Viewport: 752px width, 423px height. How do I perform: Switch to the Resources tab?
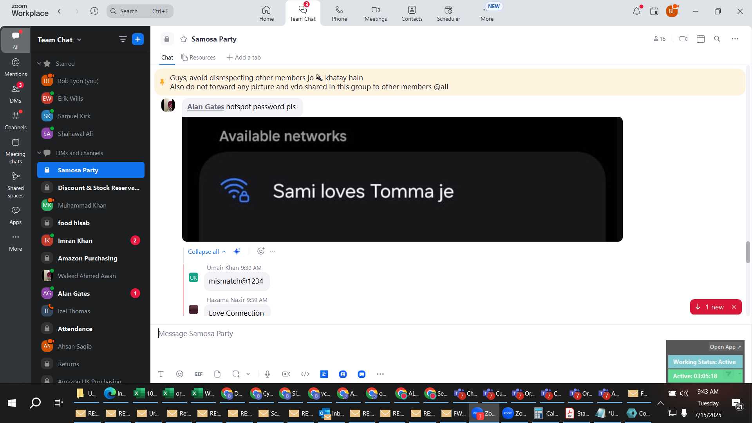click(198, 58)
